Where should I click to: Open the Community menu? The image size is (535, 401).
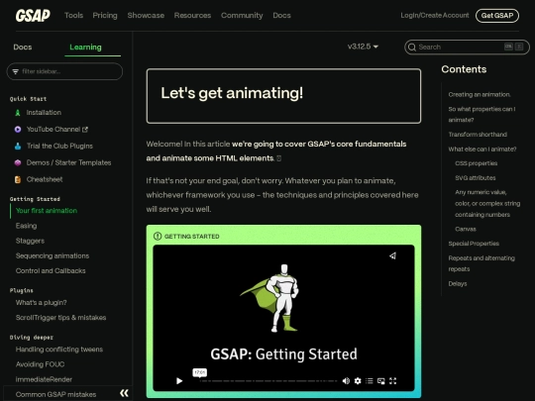click(x=242, y=15)
